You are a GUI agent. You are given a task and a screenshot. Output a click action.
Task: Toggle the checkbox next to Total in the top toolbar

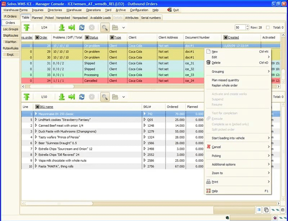pyautogui.click(x=267, y=27)
